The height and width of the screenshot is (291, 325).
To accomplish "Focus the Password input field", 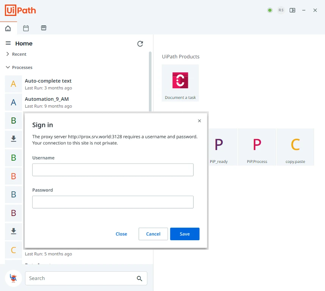I will coord(113,202).
